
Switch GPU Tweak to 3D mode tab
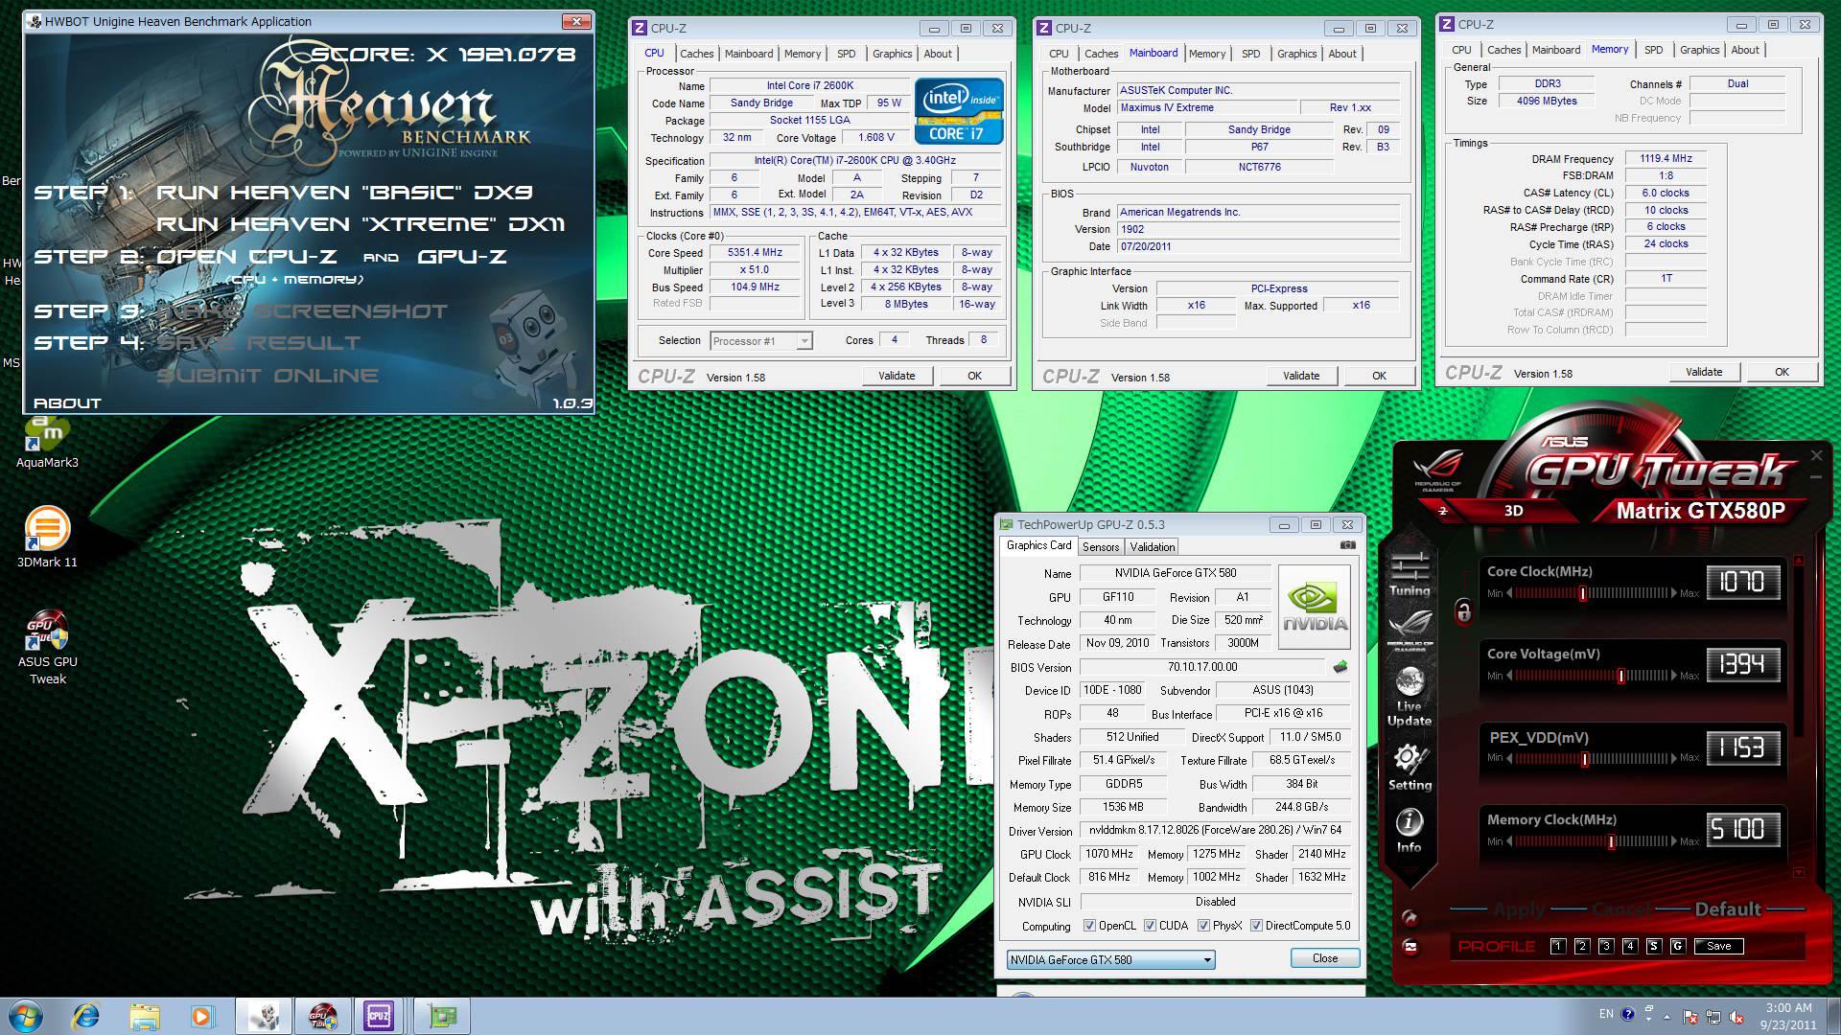[x=1513, y=511]
